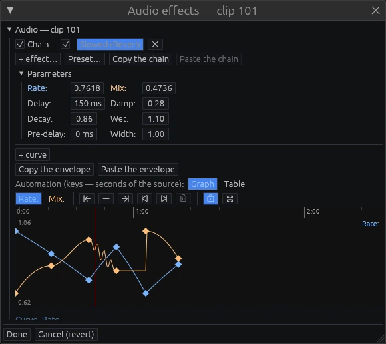
Task: Jump to the first key icon
Action: 87,198
